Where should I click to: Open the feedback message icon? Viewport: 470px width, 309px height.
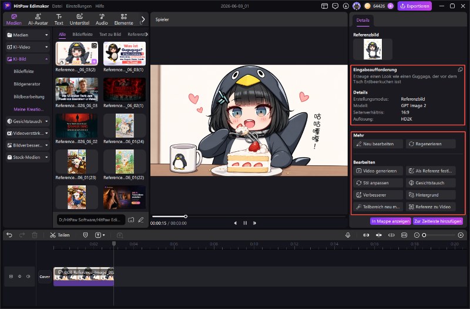(335, 6)
